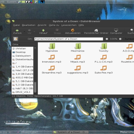Open the Bearbeiten menu
The image size is (134, 134).
[28, 25]
